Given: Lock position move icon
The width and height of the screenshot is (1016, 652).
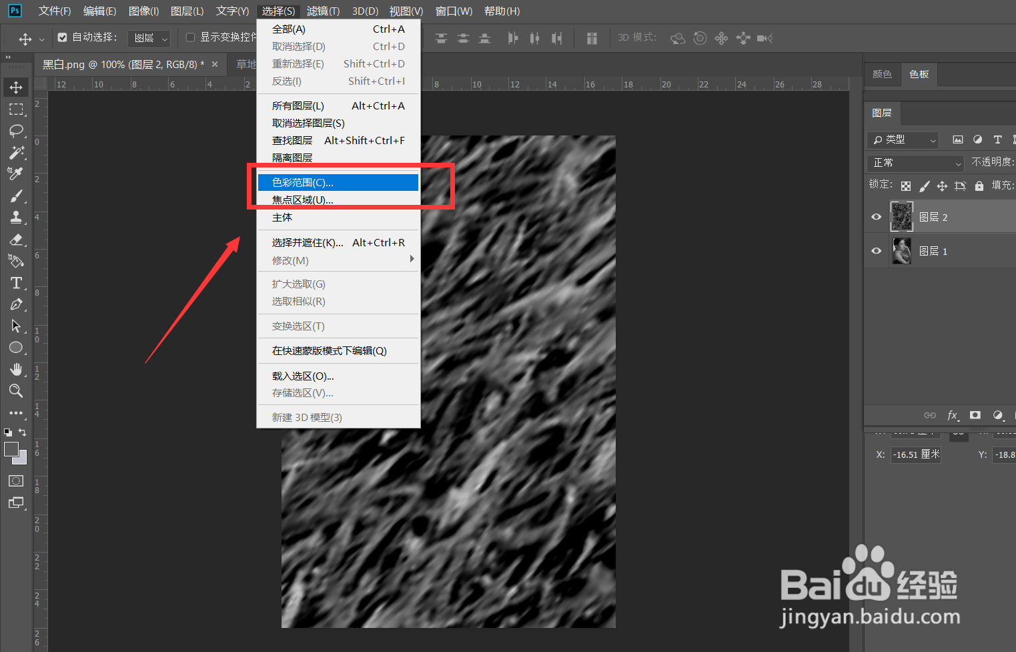Looking at the screenshot, I should 942,186.
